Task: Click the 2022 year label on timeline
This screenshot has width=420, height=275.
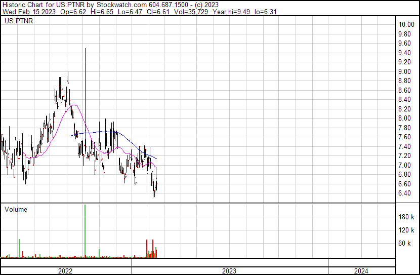Action: (65, 271)
